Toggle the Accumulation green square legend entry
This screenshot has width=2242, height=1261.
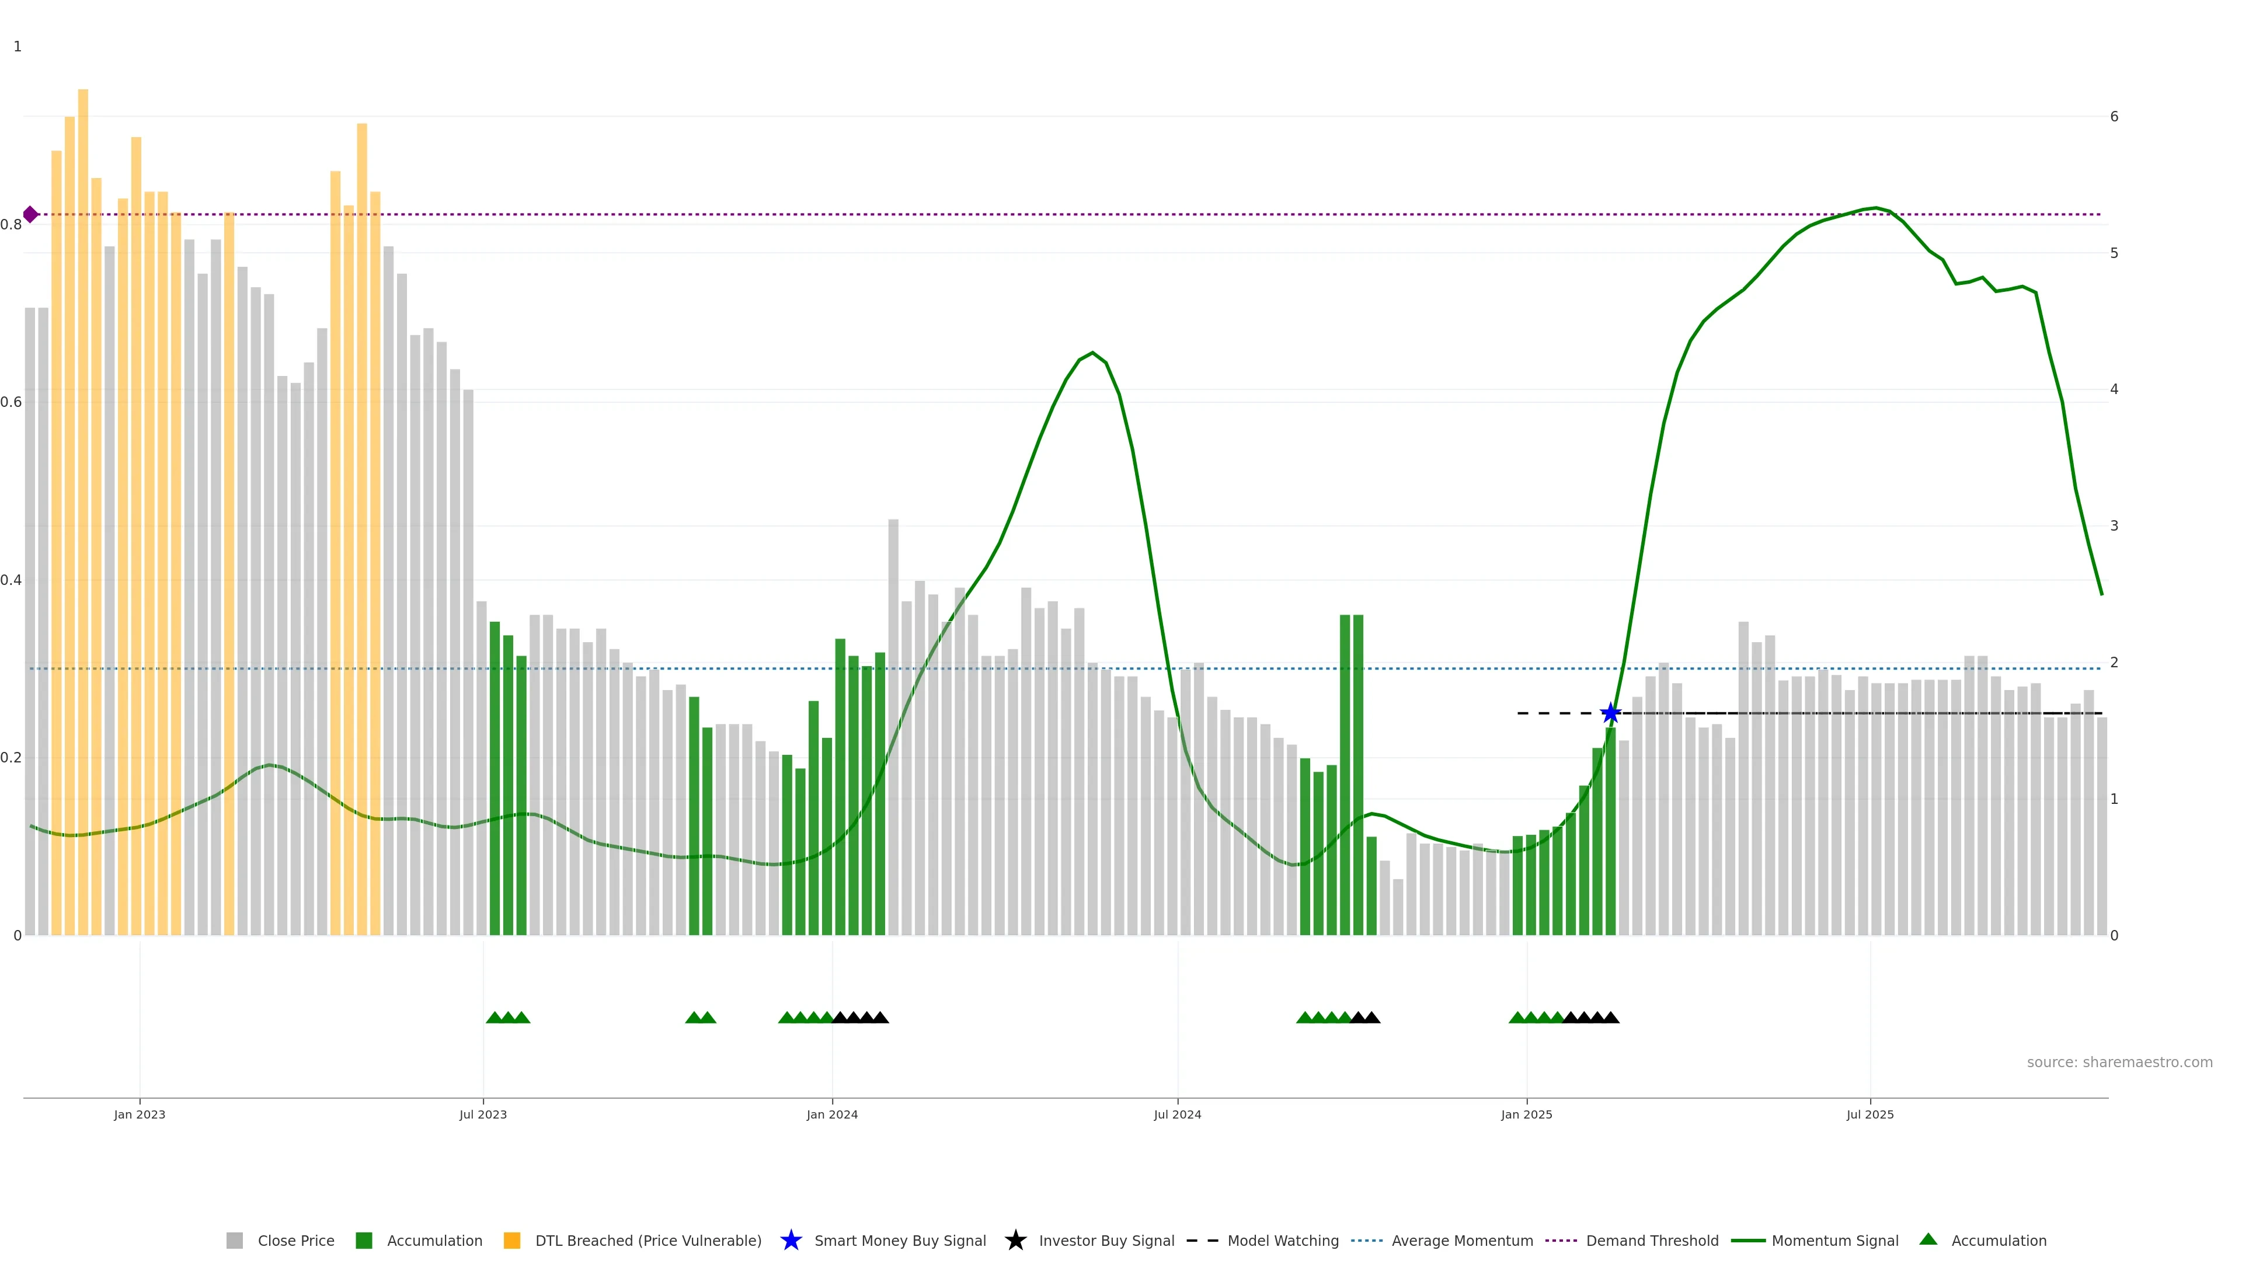pyautogui.click(x=364, y=1240)
